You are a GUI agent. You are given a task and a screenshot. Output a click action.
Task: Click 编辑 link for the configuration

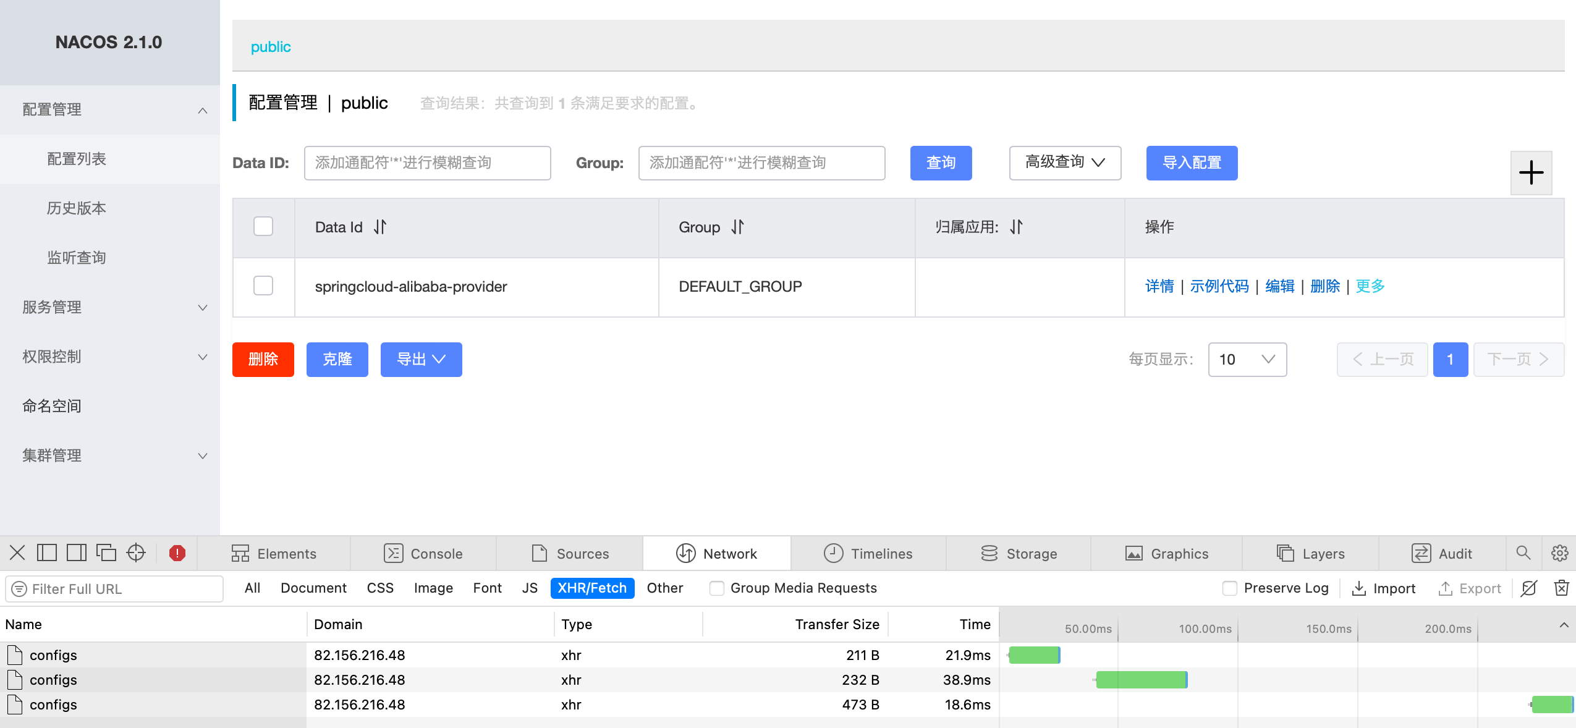1280,286
